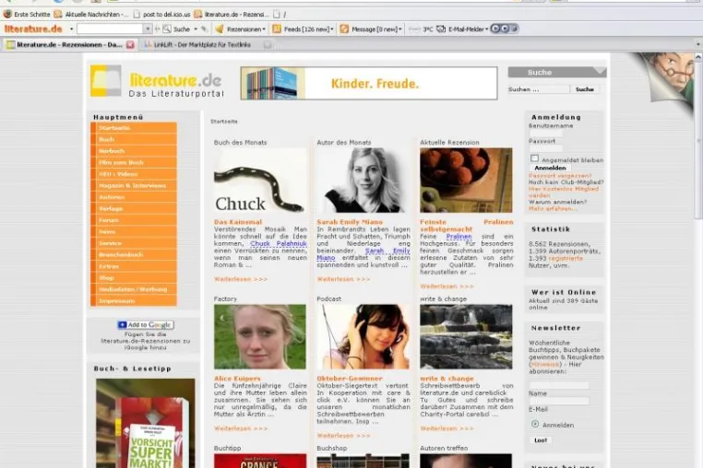
Task: Open the Autor des Monats portrait
Action: (363, 181)
